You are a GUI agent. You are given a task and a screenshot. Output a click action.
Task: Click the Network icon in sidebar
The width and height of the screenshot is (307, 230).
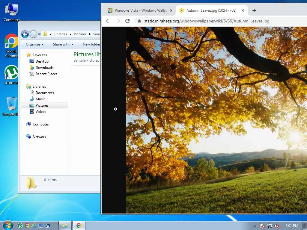(x=29, y=137)
